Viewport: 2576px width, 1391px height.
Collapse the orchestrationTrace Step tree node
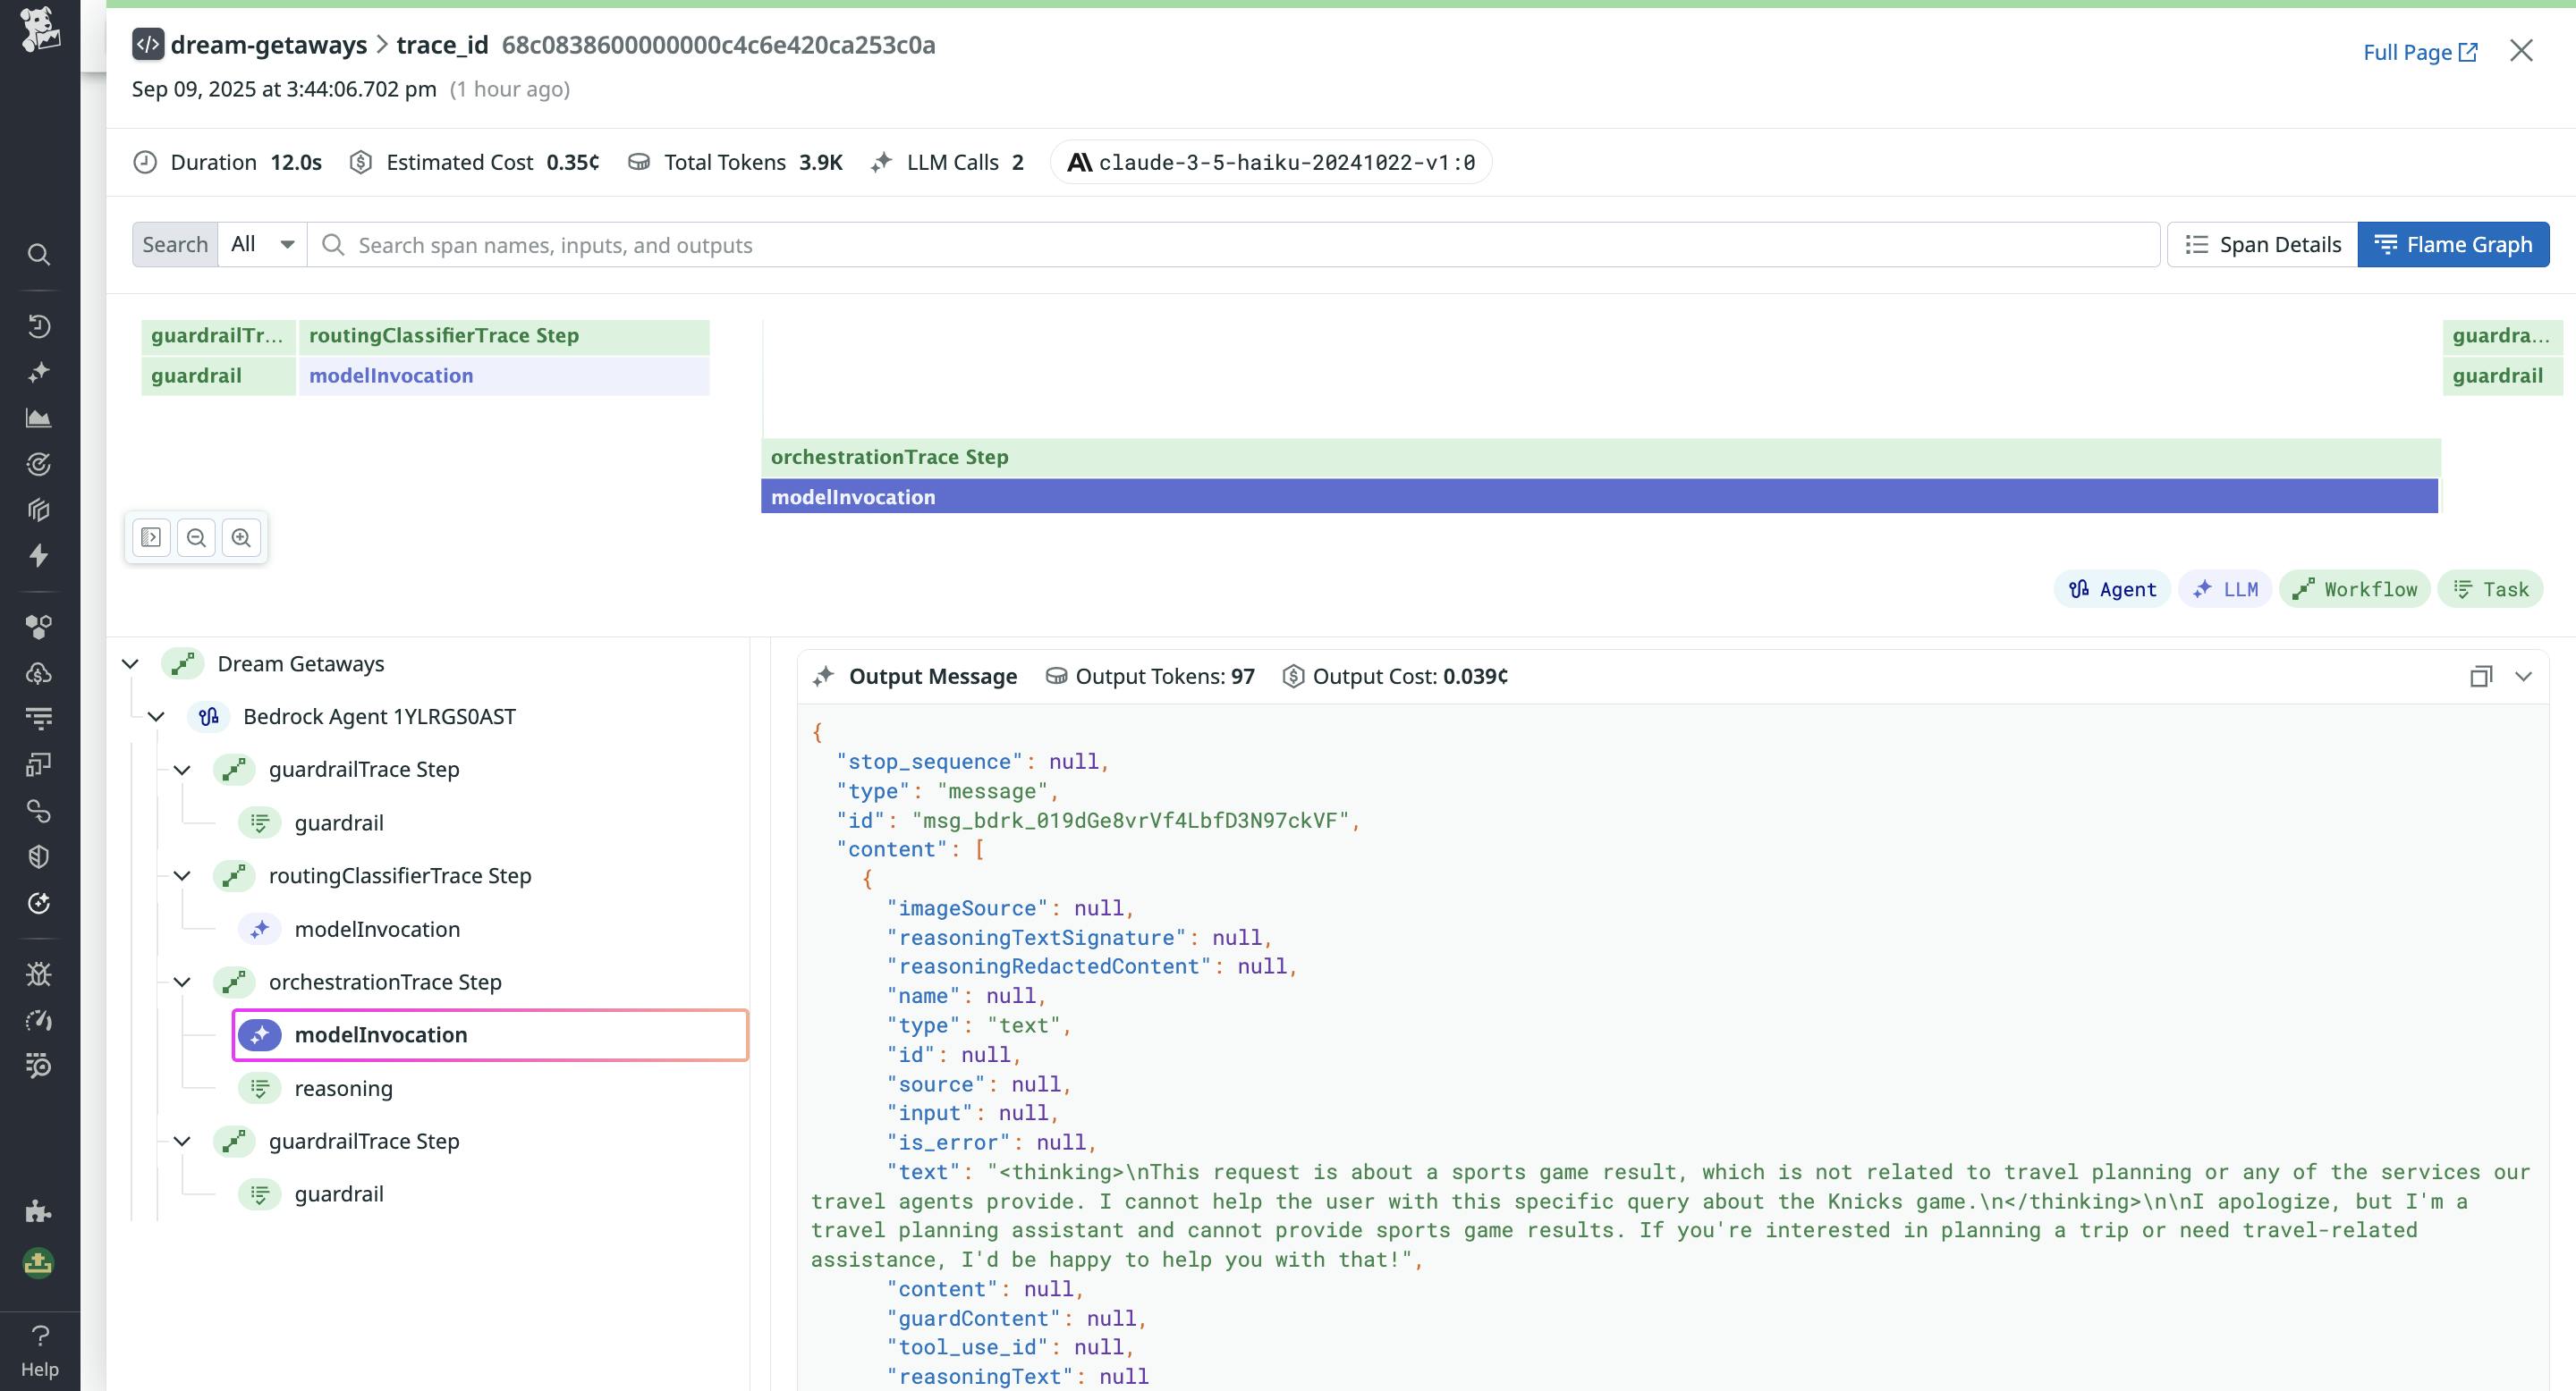[182, 982]
